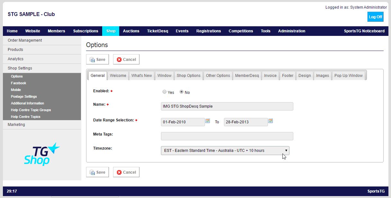Open the Facebook settings link
391x198 pixels.
point(19,83)
